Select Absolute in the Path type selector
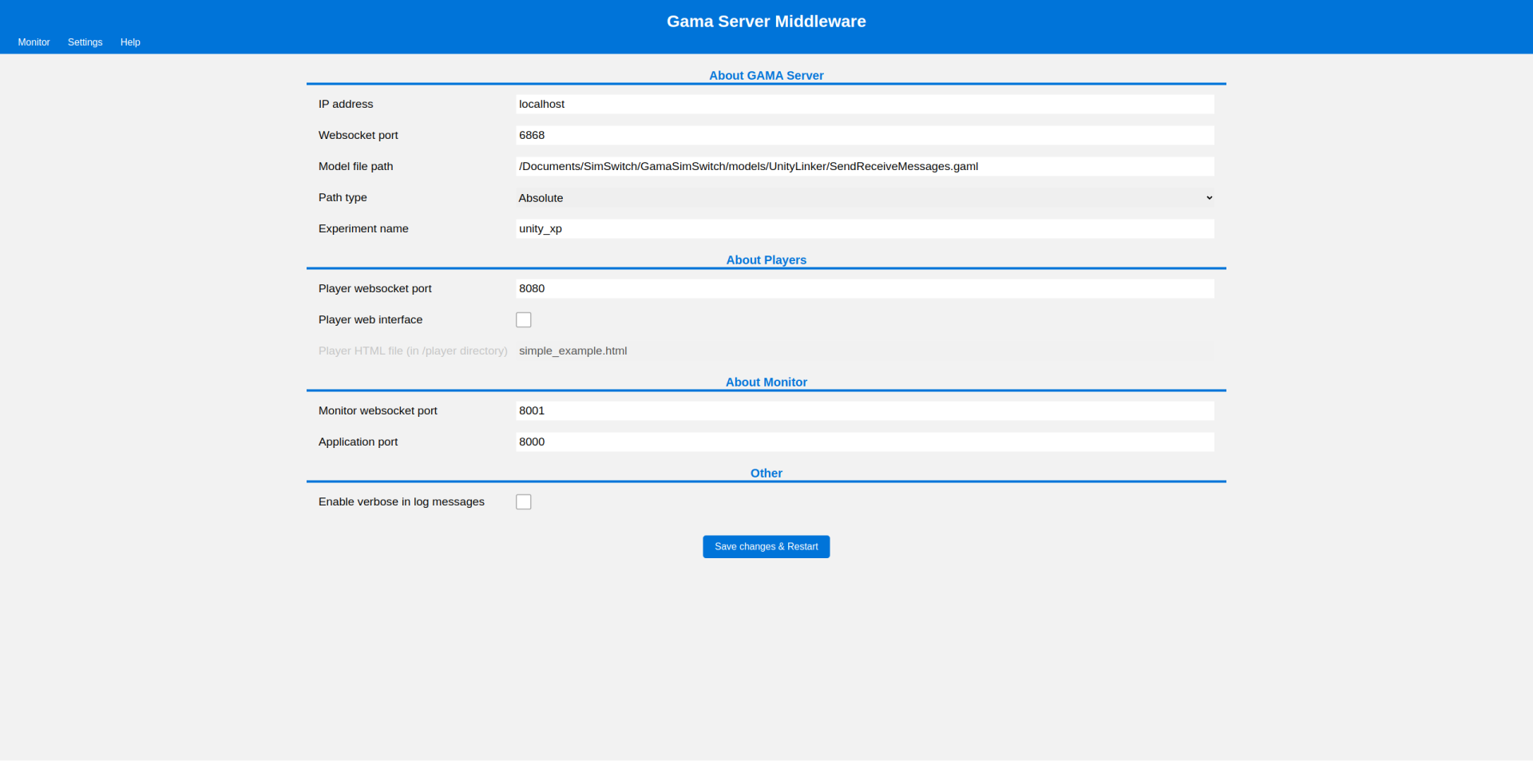 click(x=865, y=197)
